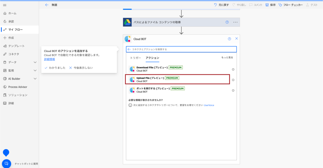Select the Upload File (プレビュー) action

(x=178, y=80)
